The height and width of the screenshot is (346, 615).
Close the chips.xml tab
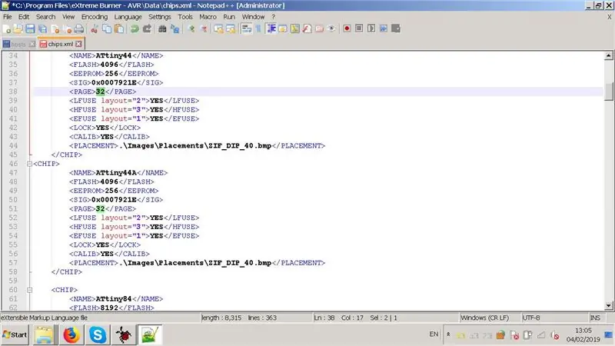(79, 44)
